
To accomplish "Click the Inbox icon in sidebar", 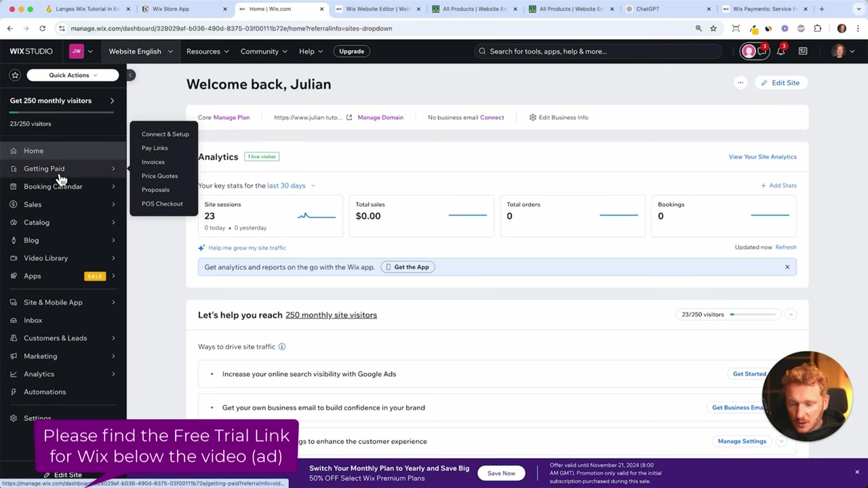I will coord(14,320).
